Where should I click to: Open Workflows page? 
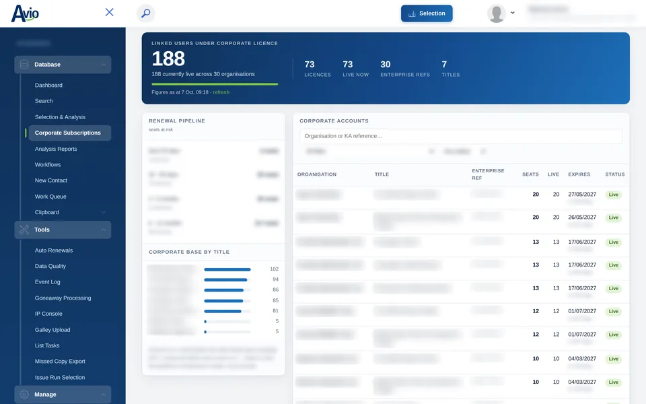click(48, 164)
